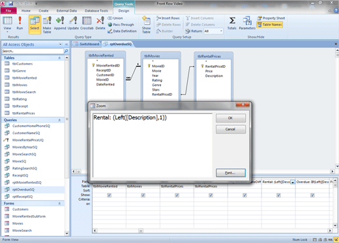Open the tblCustomers table

pos(22,64)
